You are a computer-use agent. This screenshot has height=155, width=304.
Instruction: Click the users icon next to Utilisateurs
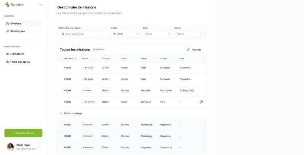pos(7,54)
